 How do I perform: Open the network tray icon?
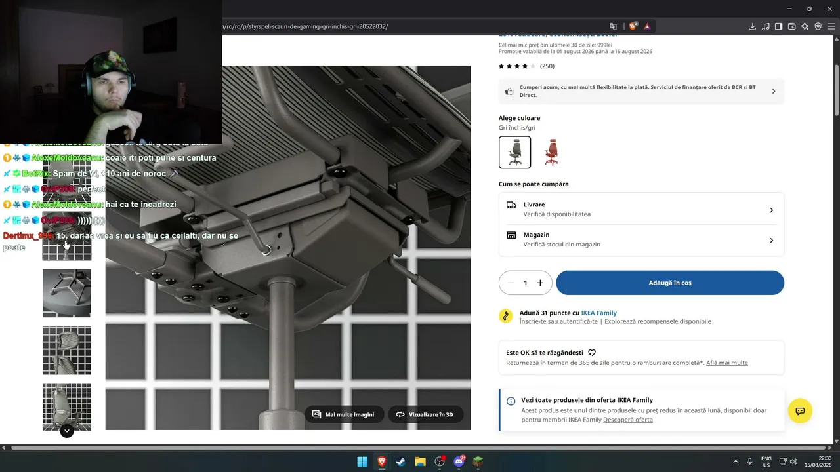(783, 462)
